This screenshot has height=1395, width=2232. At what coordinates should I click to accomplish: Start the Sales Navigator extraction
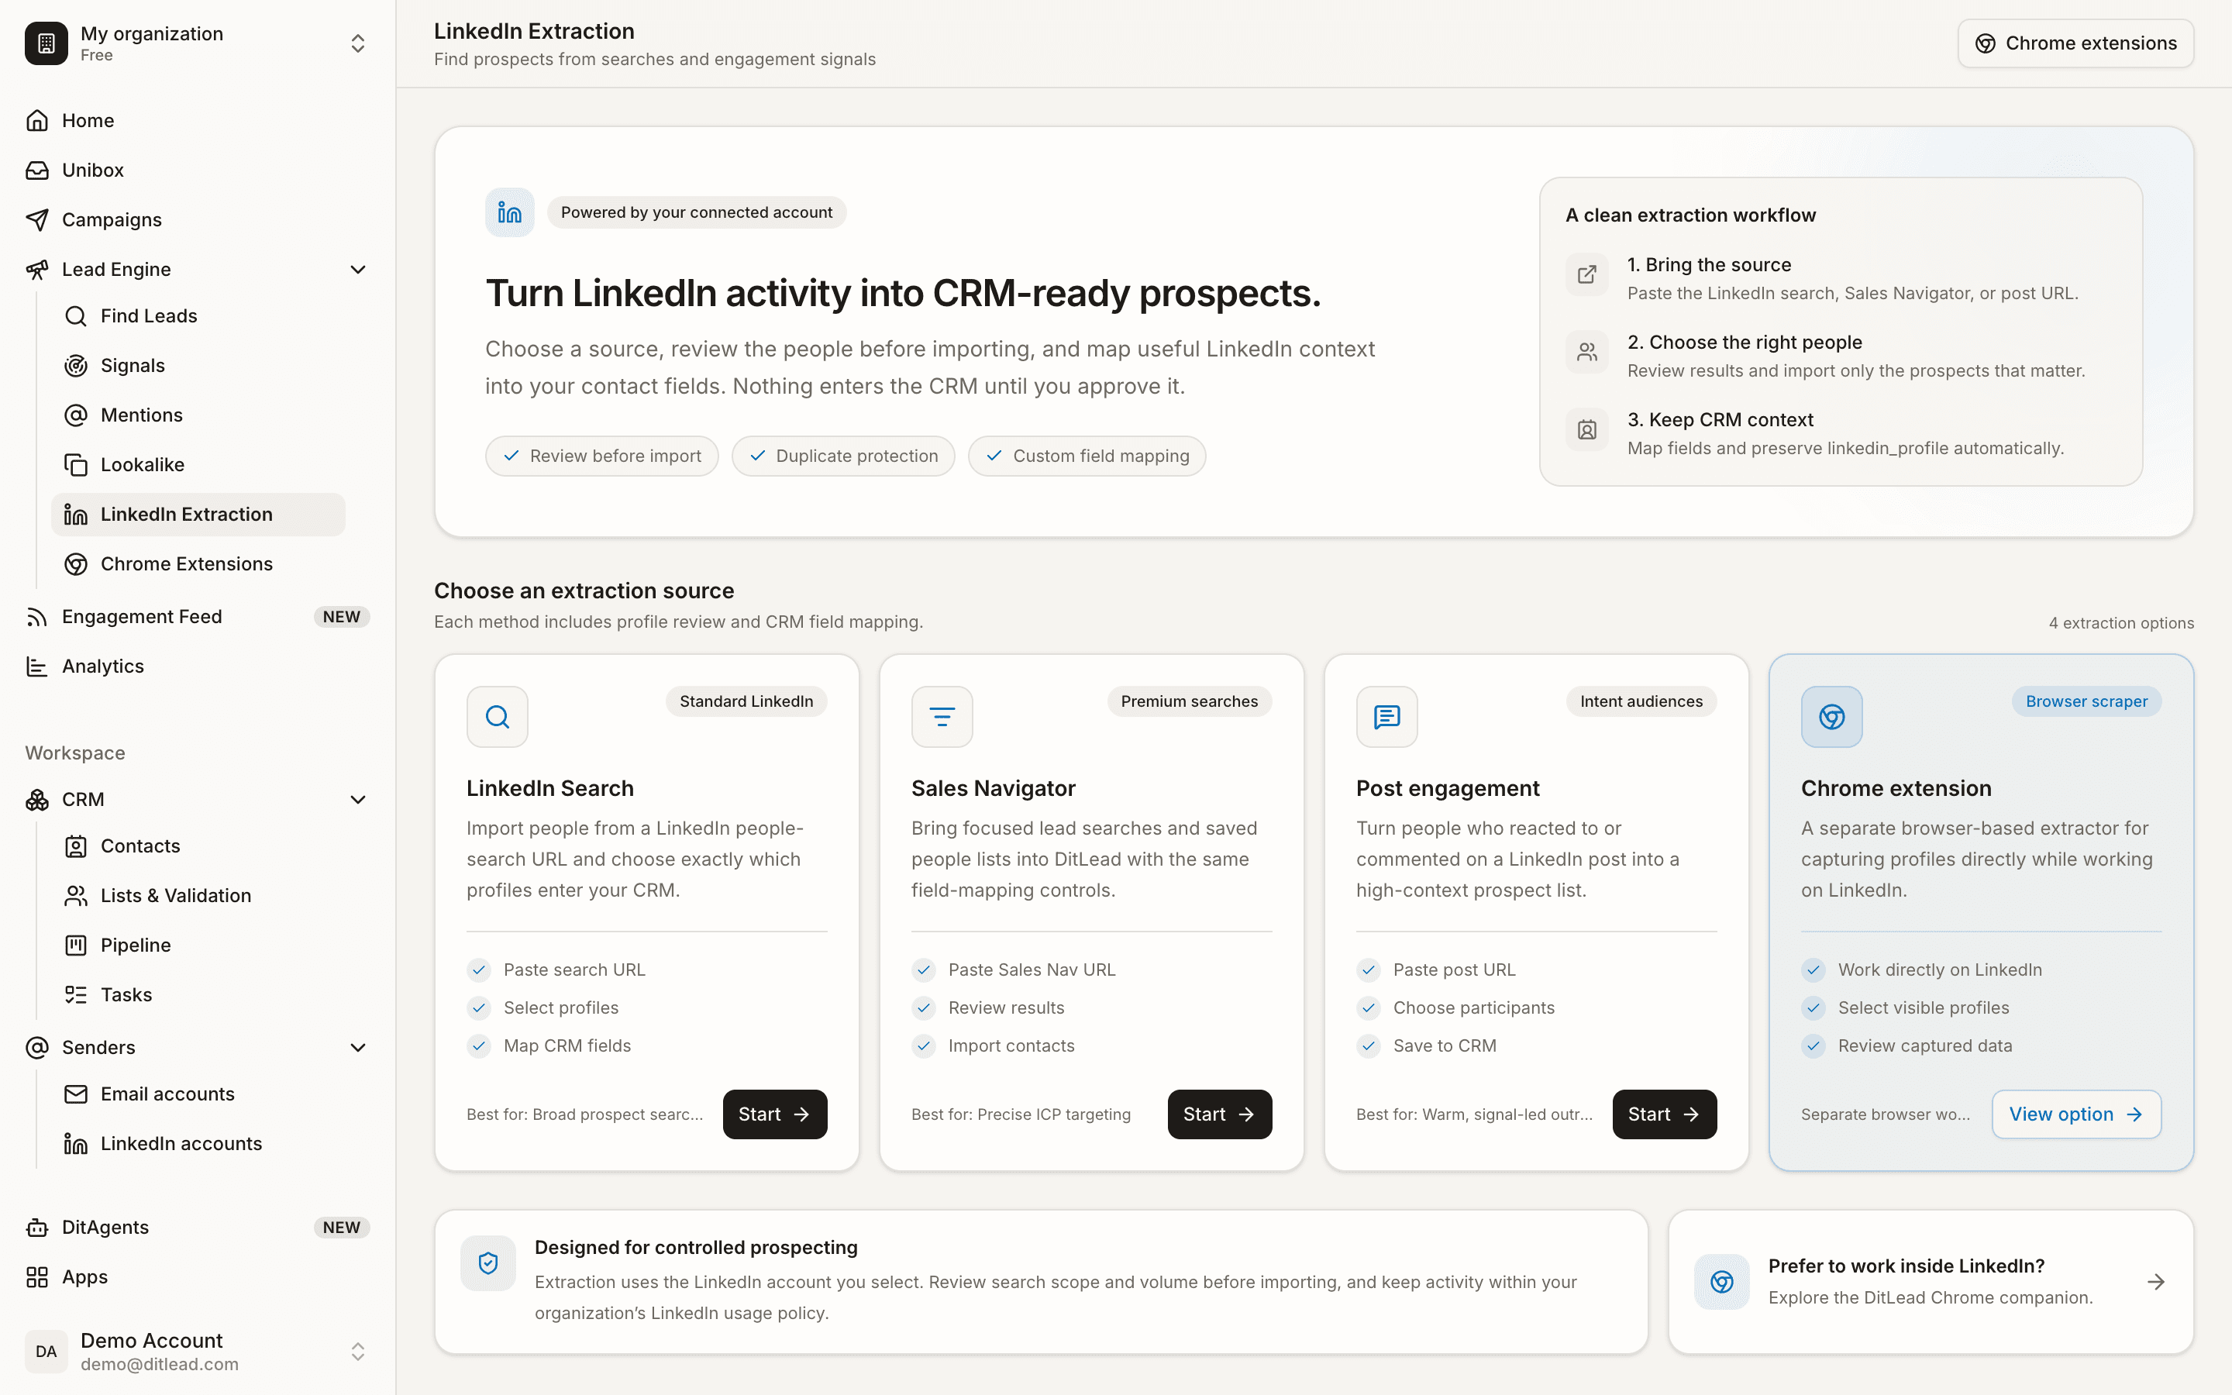pos(1219,1114)
